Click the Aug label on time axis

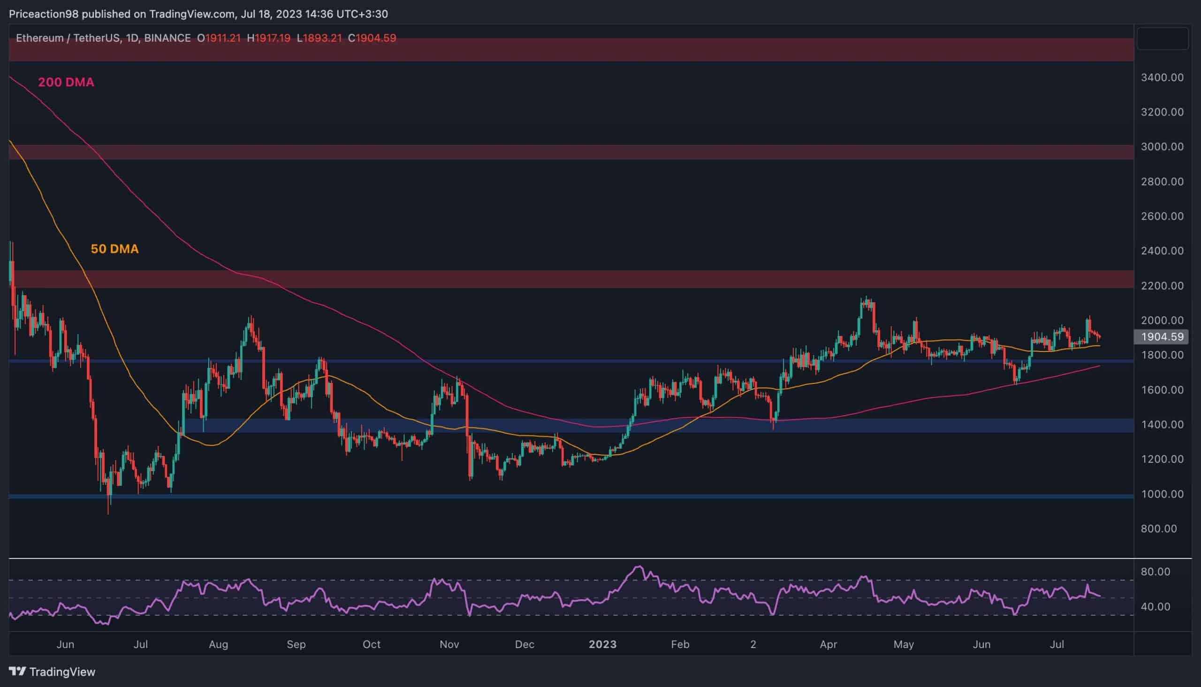coord(219,645)
